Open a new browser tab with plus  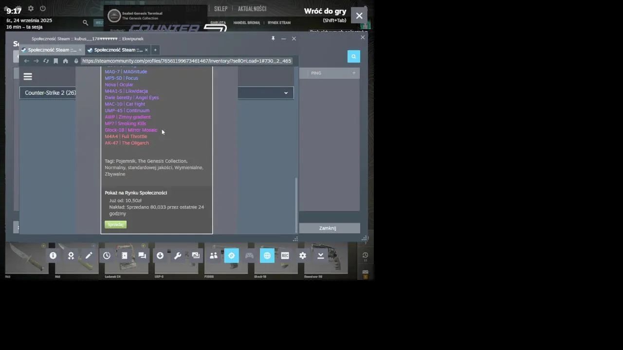point(155,50)
